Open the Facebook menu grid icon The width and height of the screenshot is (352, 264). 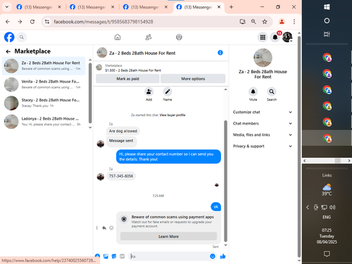click(263, 37)
